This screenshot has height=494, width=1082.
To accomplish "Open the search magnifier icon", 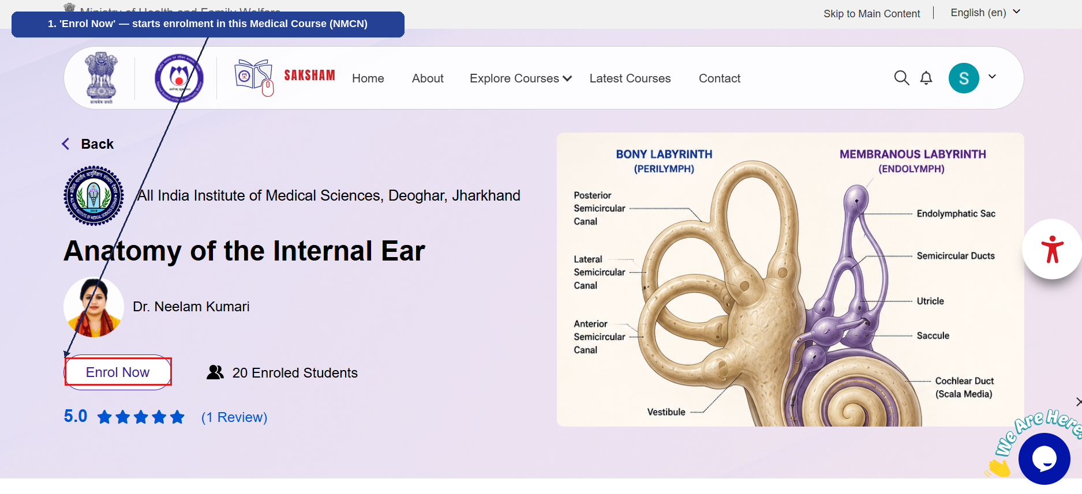I will [x=901, y=78].
